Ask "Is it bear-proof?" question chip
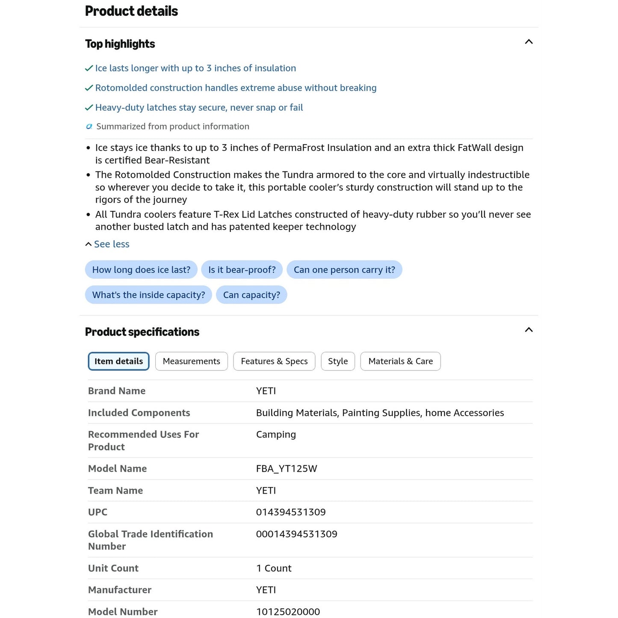The image size is (618, 618). pyautogui.click(x=242, y=270)
